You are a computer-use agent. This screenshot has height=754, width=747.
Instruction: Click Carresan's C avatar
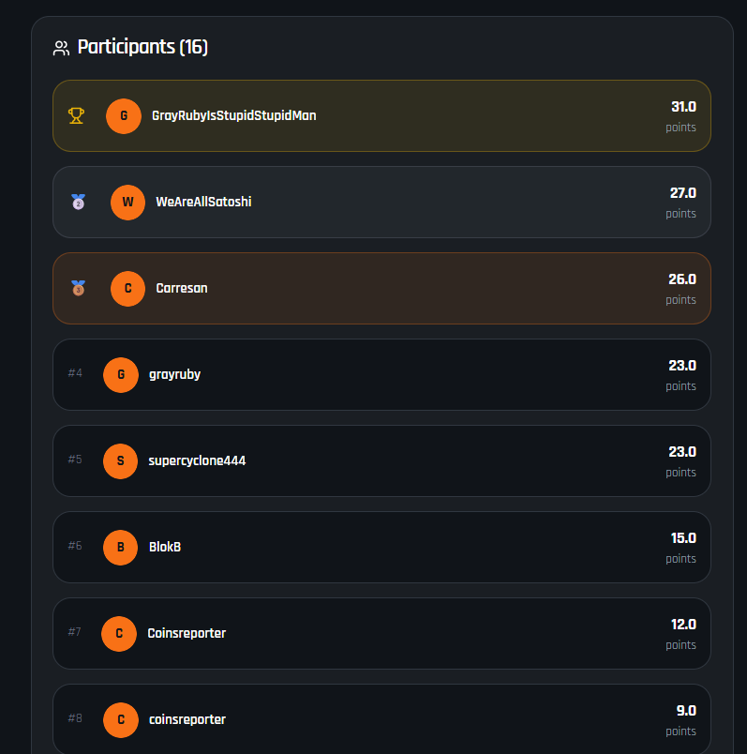tap(127, 288)
